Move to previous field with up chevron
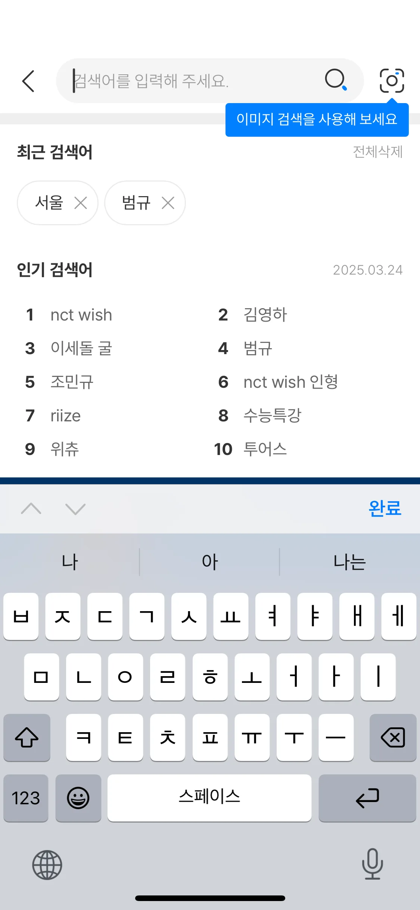 pyautogui.click(x=31, y=508)
